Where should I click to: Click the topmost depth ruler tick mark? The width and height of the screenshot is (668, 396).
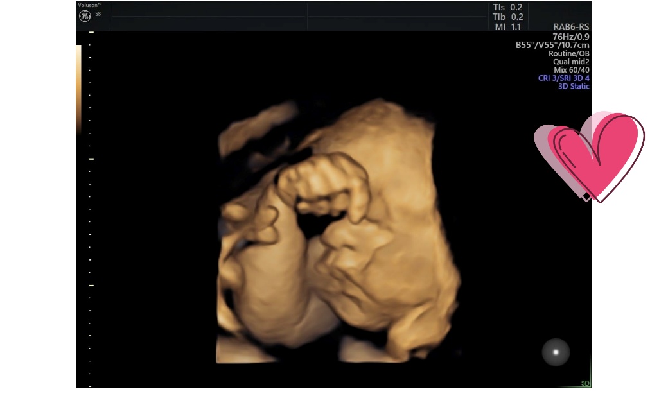91,32
